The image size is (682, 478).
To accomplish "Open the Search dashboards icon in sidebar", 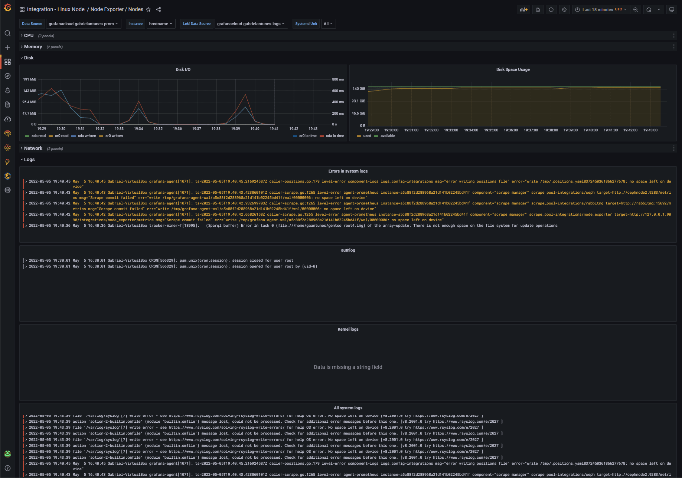I will pos(7,33).
